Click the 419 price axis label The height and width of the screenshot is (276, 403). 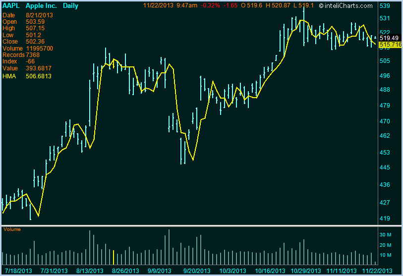pos(385,219)
